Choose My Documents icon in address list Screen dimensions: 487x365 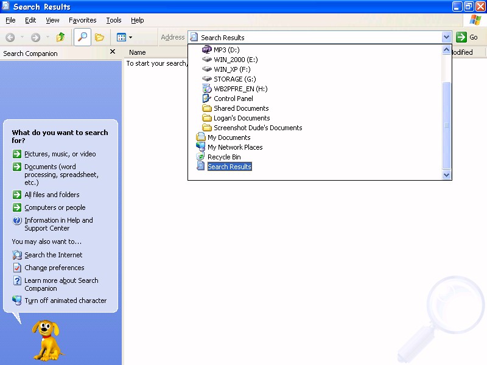201,137
